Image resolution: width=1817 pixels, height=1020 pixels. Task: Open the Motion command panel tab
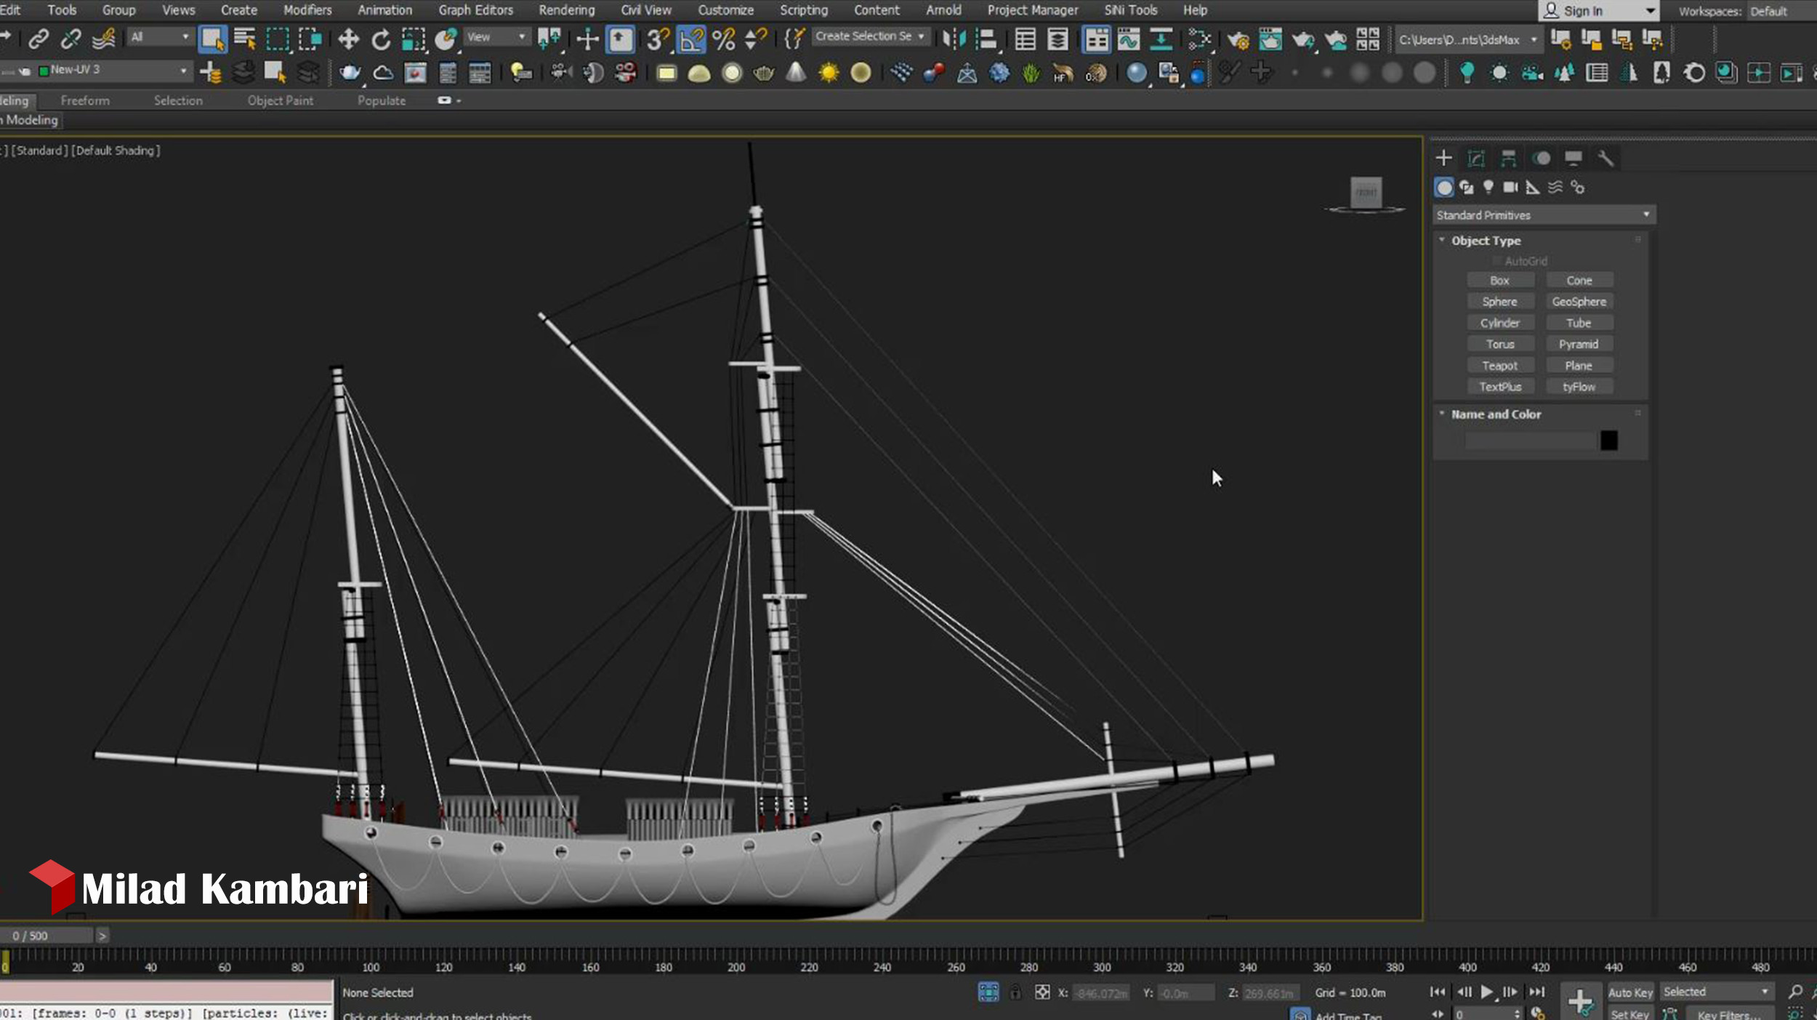point(1541,158)
